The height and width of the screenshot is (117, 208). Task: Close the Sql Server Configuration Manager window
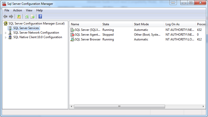(200, 3)
